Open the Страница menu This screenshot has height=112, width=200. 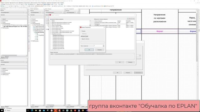pyautogui.click(x=7, y=3)
